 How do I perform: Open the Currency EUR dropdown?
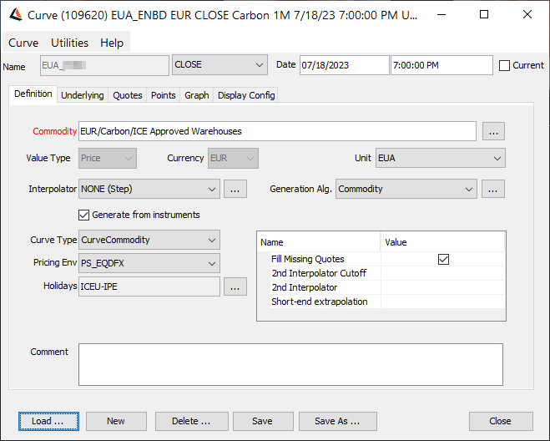click(233, 158)
